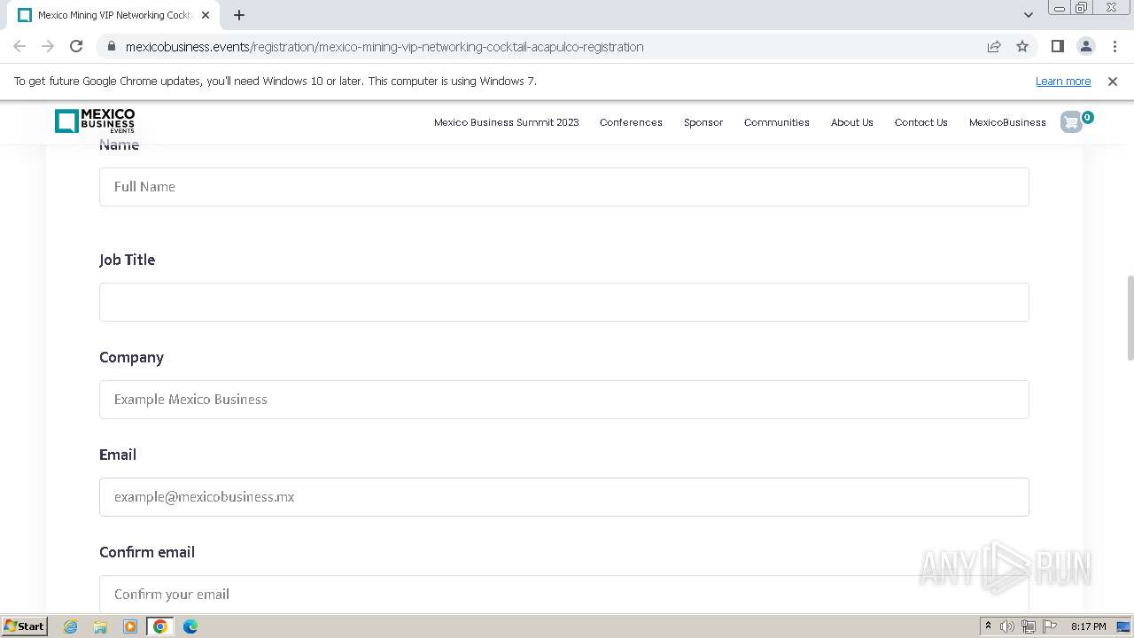Click the Chrome icon in the taskbar
1134x638 pixels.
160,626
